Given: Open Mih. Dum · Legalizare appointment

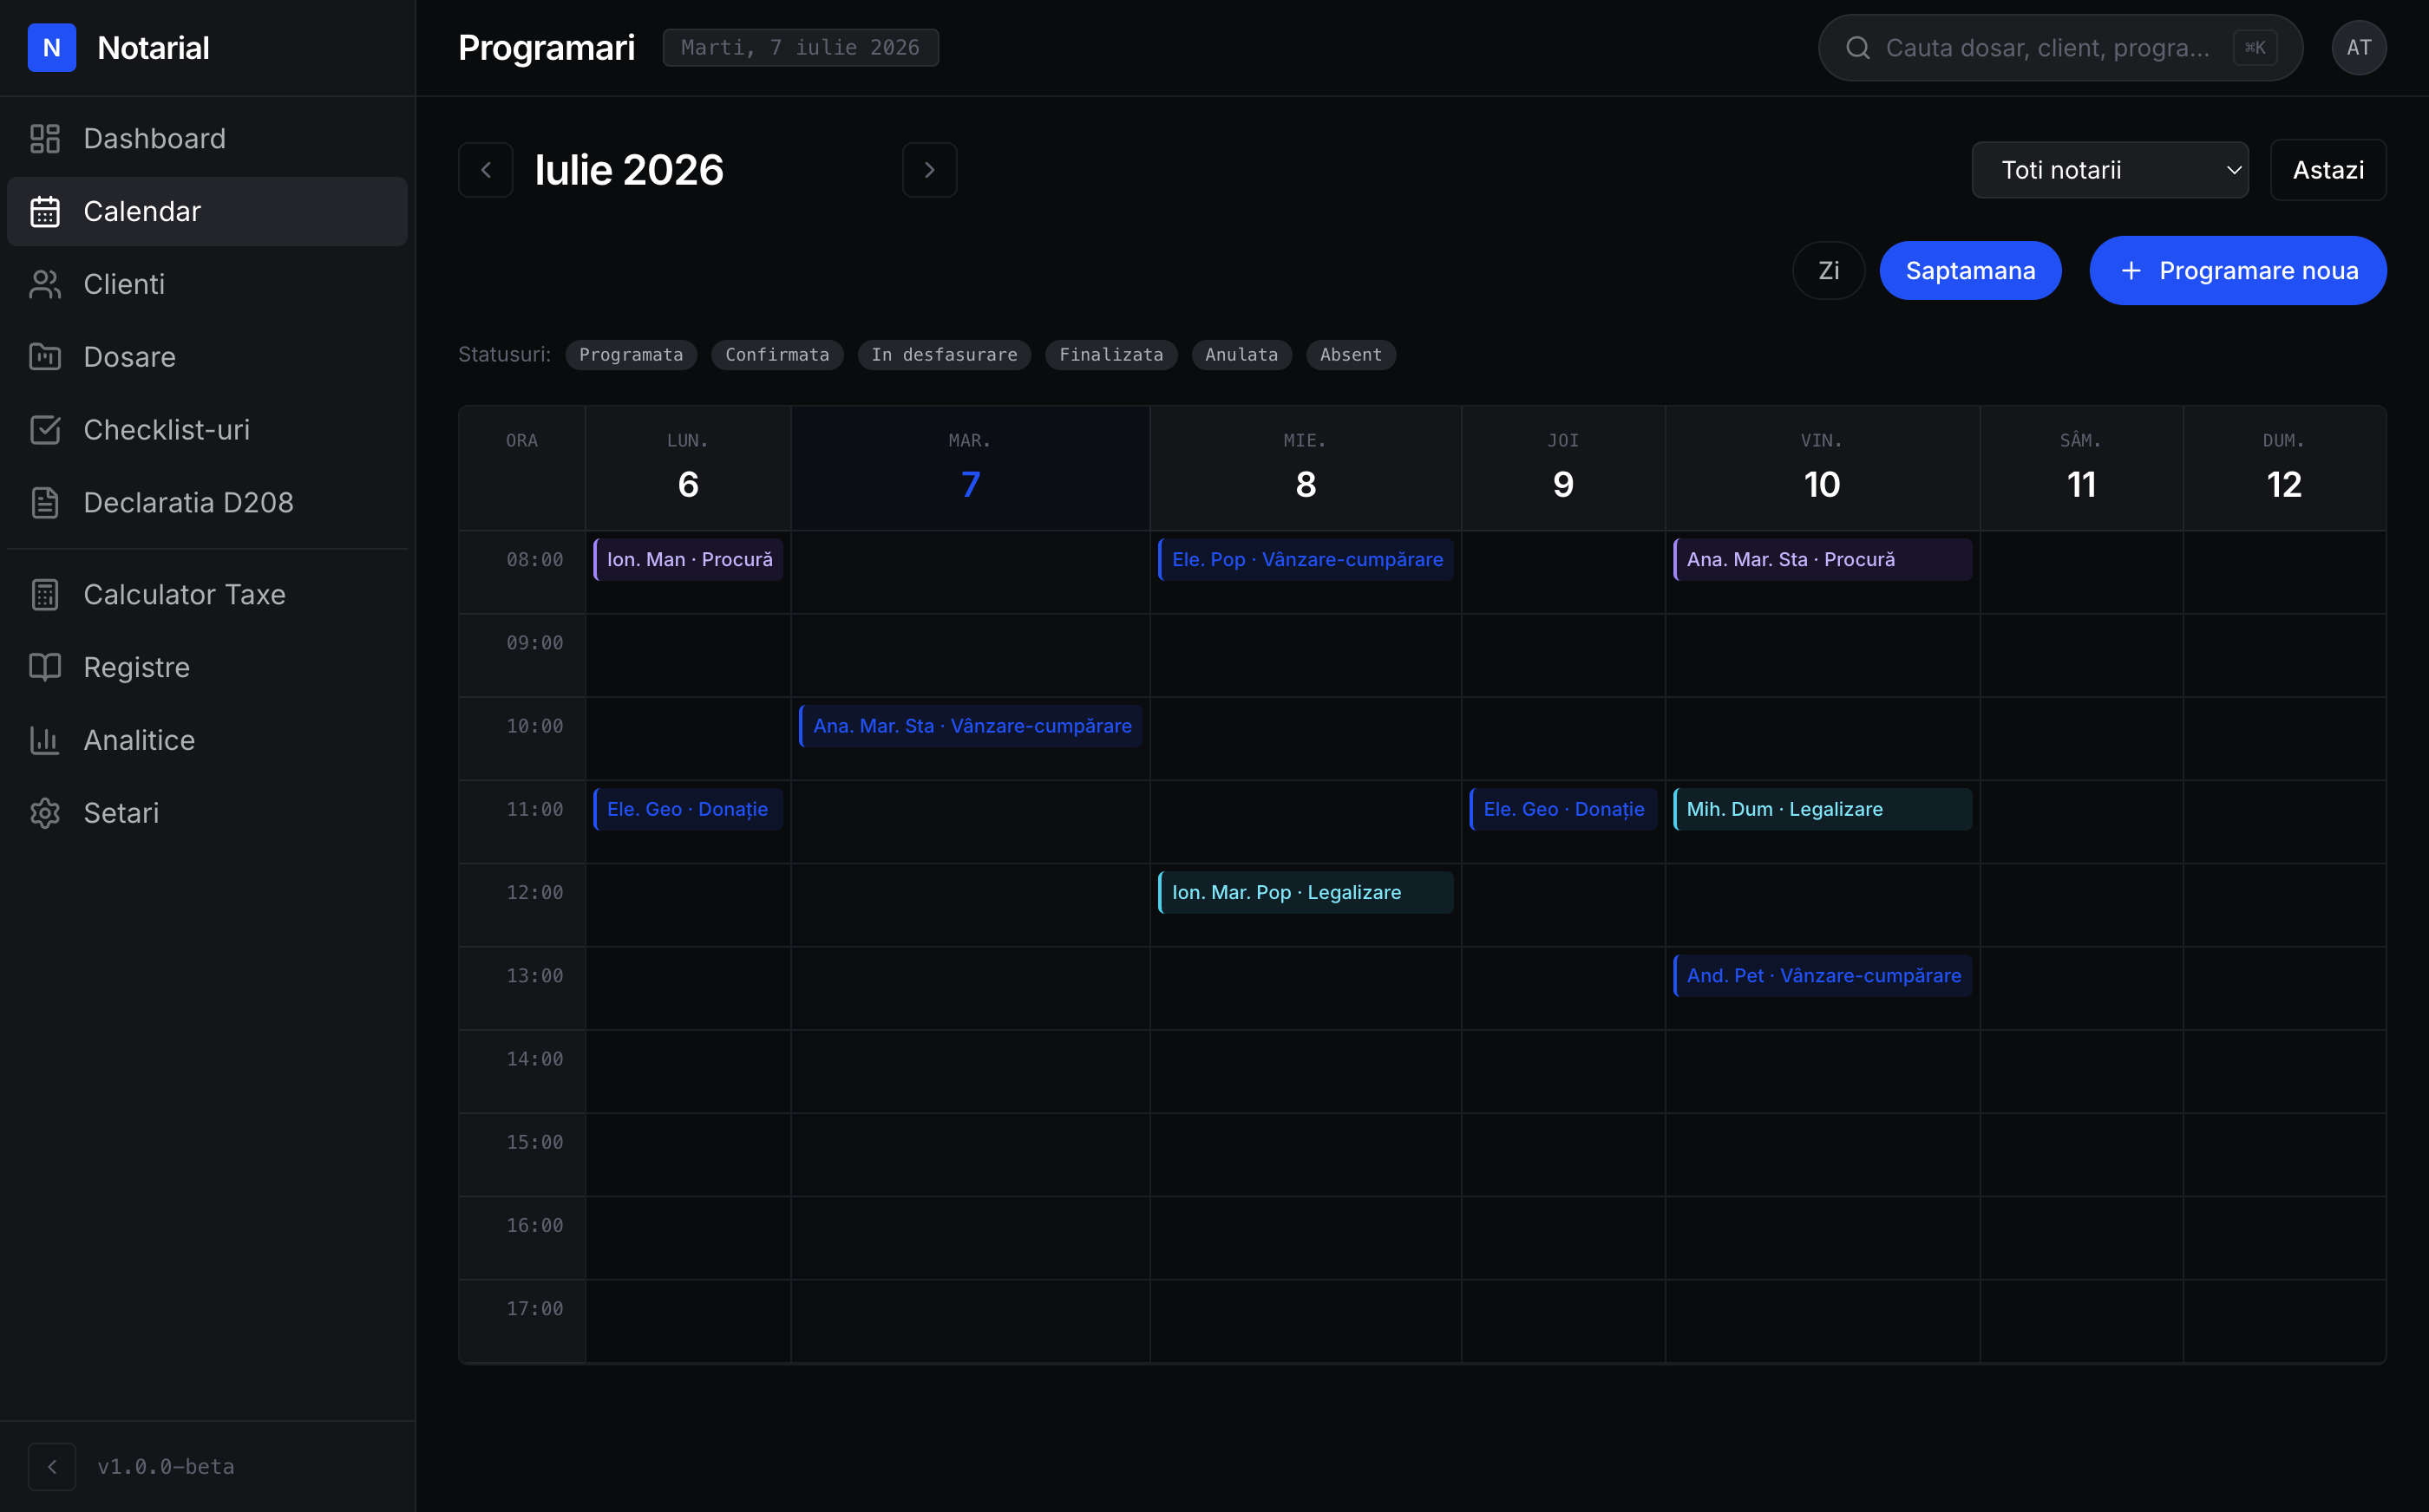Looking at the screenshot, I should click(1823, 809).
